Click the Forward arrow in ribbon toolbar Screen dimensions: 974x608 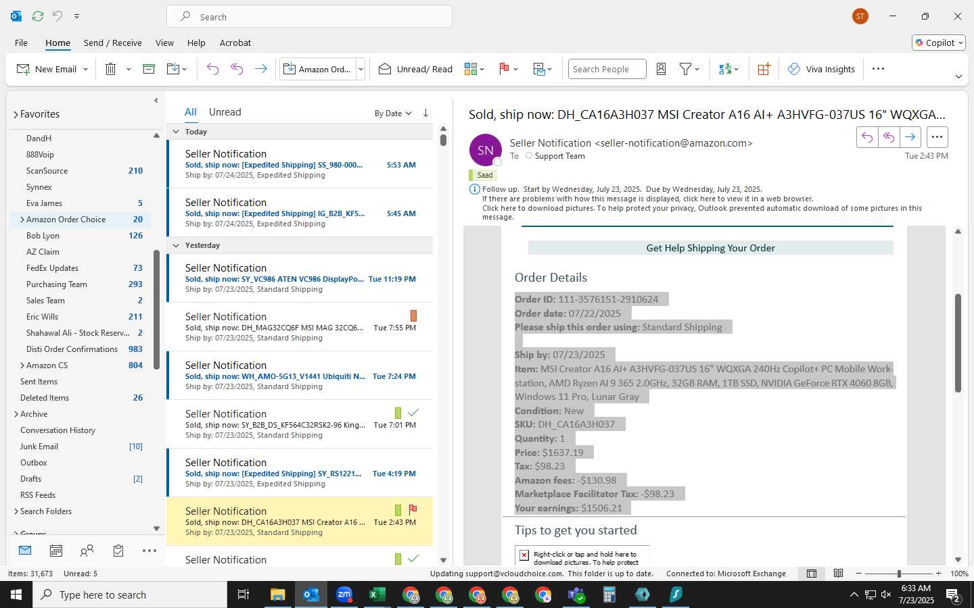tap(260, 69)
